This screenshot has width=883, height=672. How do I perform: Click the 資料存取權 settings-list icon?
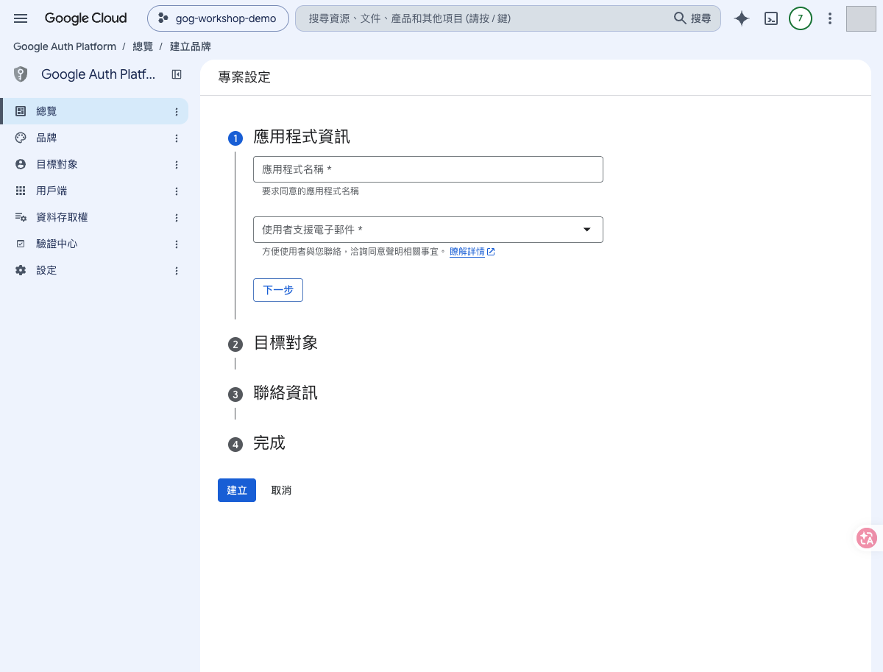[21, 217]
